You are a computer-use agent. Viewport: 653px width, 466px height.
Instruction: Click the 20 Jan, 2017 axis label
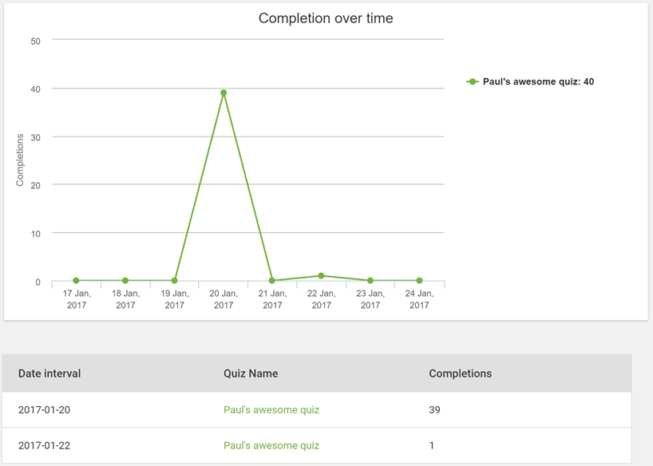click(224, 299)
